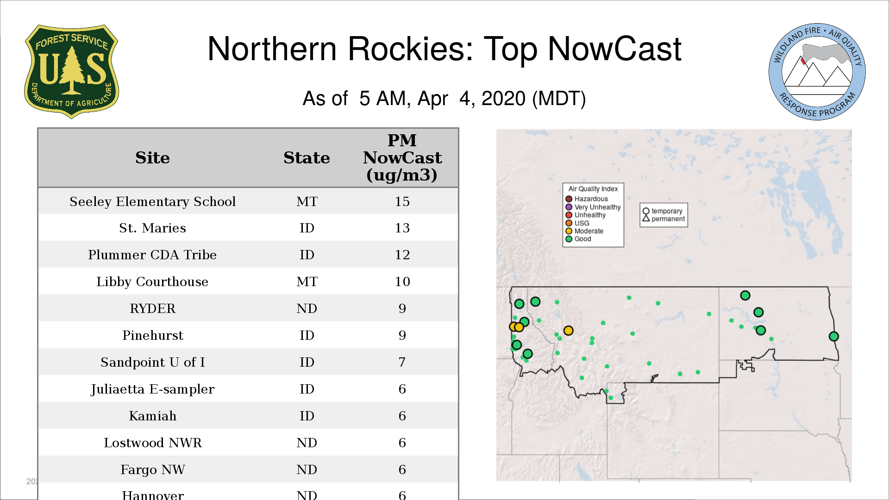Click the US Forest Service shield logo

[x=71, y=71]
